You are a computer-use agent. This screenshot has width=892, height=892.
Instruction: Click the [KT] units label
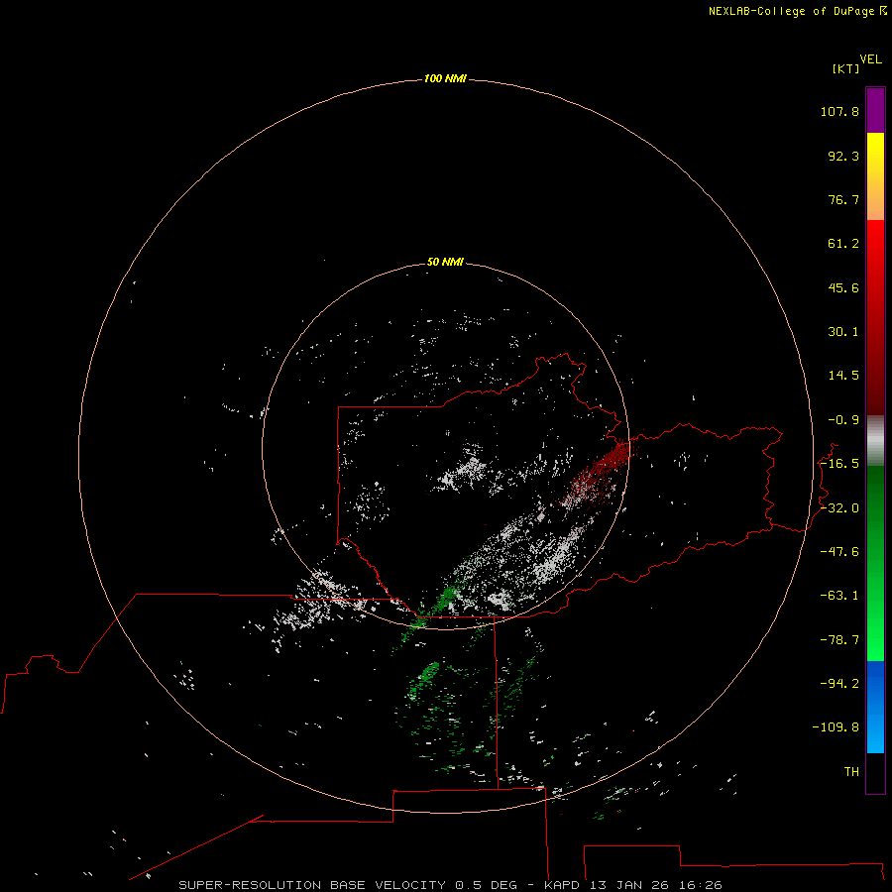845,68
